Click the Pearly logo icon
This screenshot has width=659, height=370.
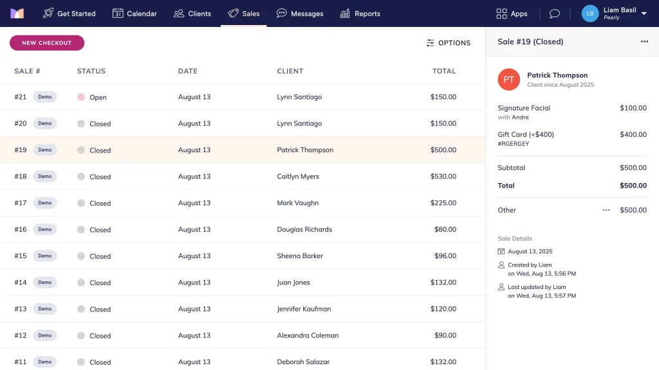(17, 13)
